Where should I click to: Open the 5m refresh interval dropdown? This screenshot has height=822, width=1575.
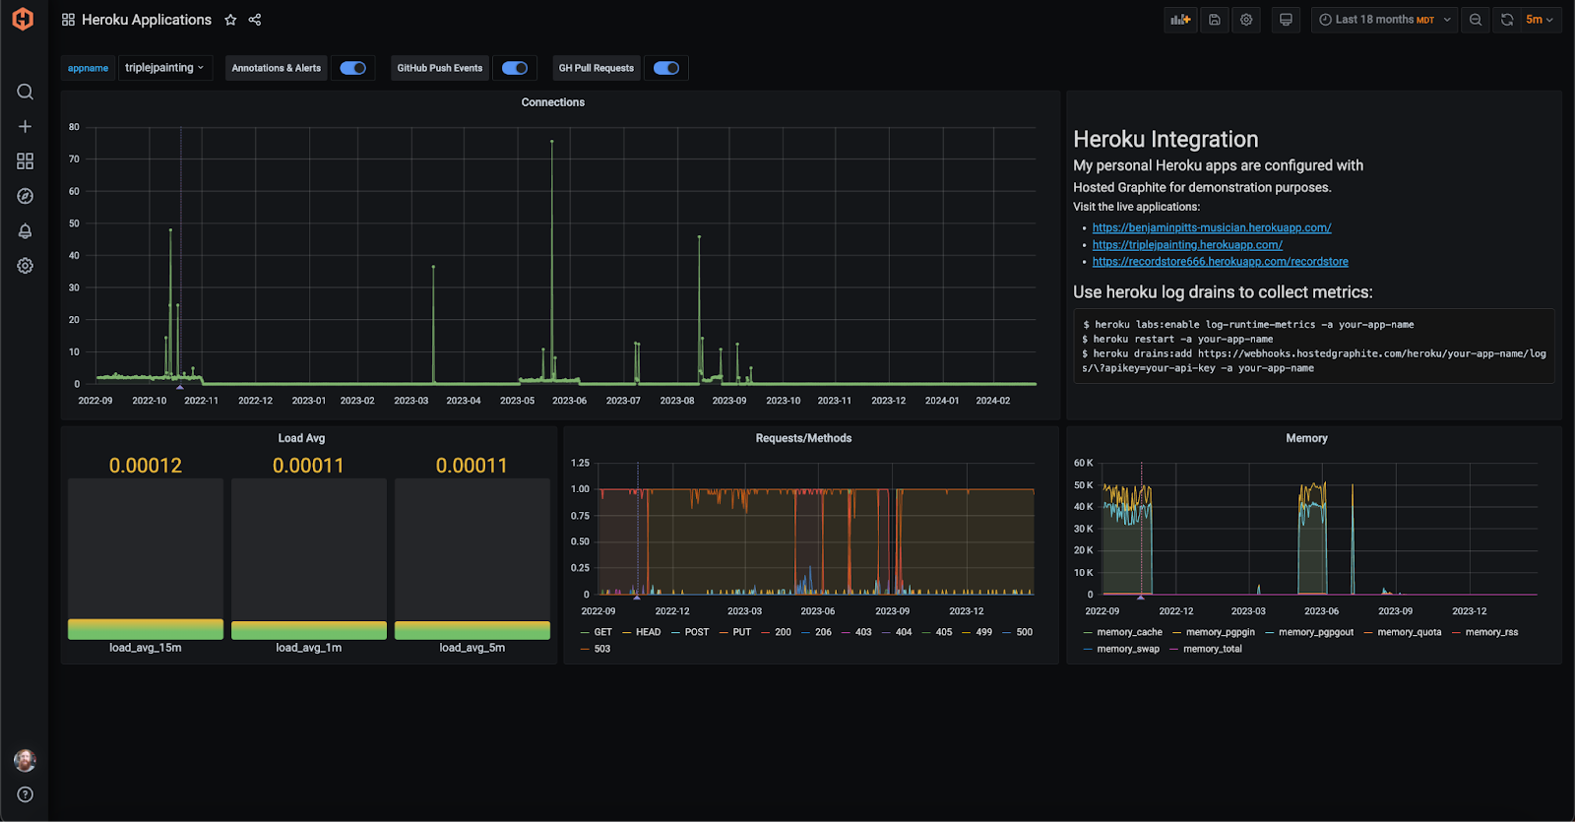pos(1541,20)
